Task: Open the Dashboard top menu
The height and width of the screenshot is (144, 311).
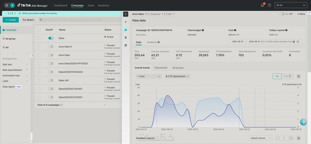Action: [x=61, y=5]
